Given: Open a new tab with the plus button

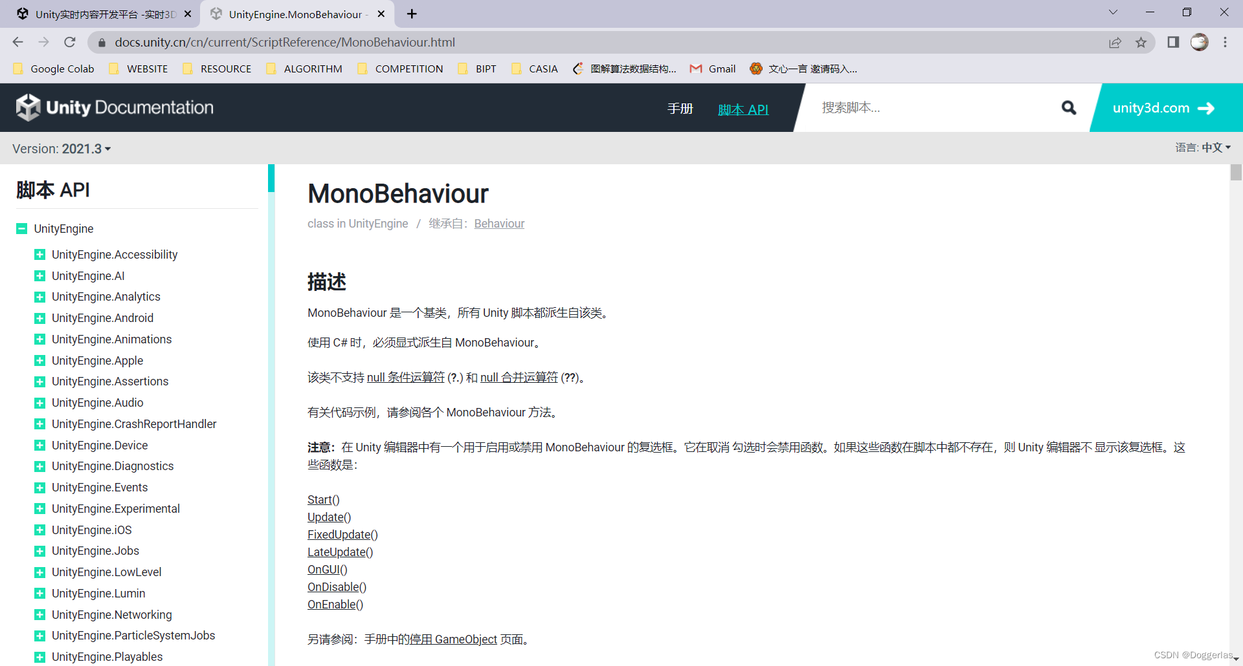Looking at the screenshot, I should point(412,14).
